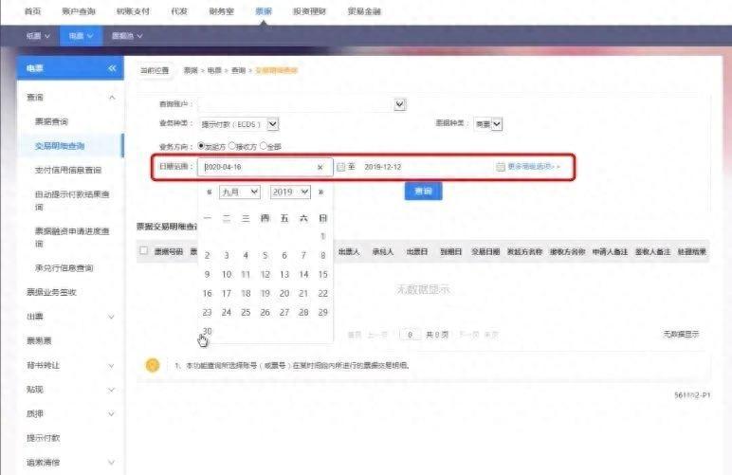Click the 到期日 column header
Viewport: 732px width, 475px height.
pos(451,252)
